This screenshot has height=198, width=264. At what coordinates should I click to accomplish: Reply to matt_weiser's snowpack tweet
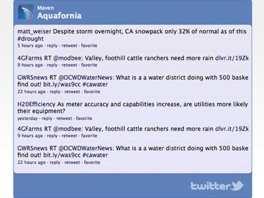click(52, 46)
